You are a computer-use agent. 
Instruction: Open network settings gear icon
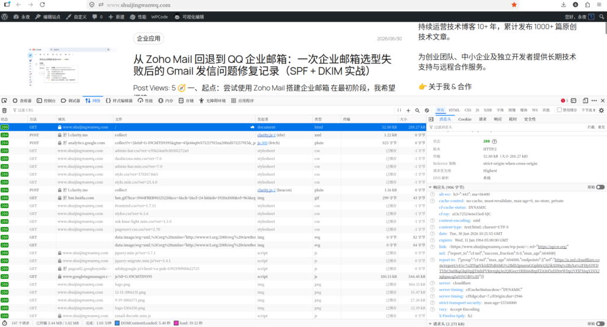[601, 110]
